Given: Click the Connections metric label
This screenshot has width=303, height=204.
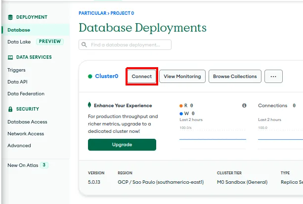Looking at the screenshot, I should (273, 106).
